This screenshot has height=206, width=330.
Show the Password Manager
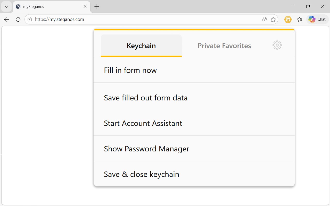[x=194, y=149]
